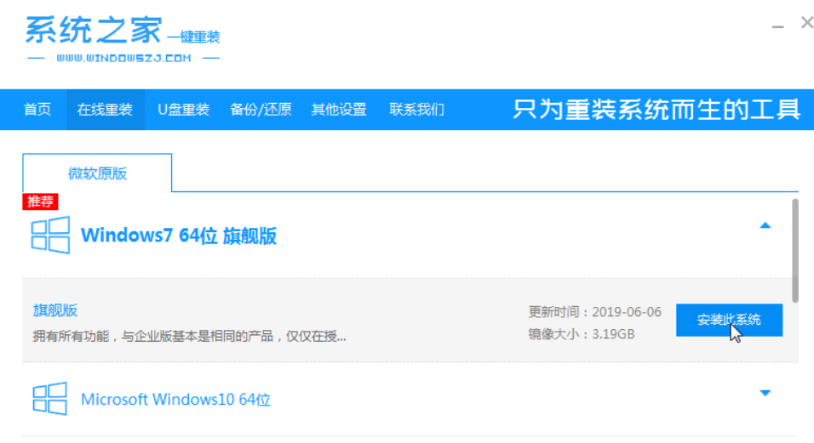Select the Microsoft Windows10 64位 title row
Image resolution: width=814 pixels, height=443 pixels.
(175, 399)
